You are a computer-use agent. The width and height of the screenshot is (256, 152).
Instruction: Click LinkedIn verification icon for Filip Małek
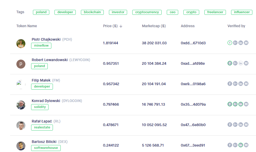(241, 84)
